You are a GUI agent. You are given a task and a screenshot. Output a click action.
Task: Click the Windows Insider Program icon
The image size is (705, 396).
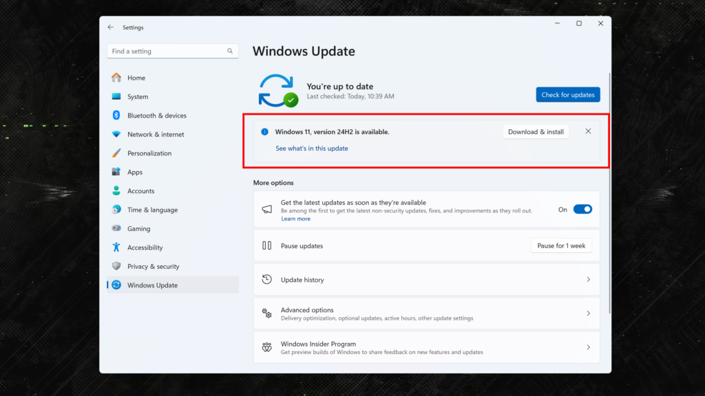pos(267,347)
